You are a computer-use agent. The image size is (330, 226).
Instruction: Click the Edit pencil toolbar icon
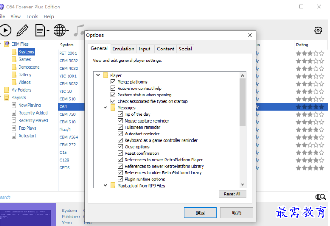click(x=22, y=31)
